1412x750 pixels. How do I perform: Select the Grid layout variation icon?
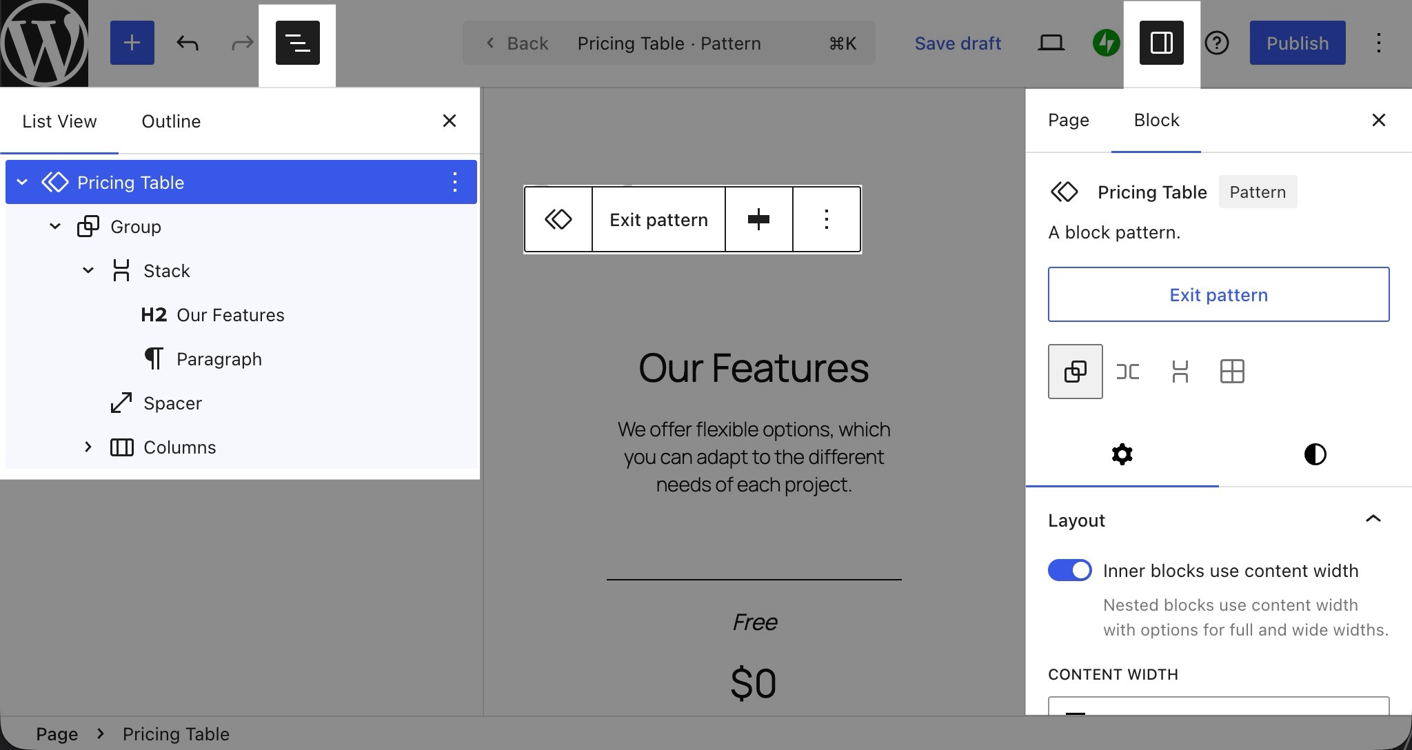pos(1232,372)
